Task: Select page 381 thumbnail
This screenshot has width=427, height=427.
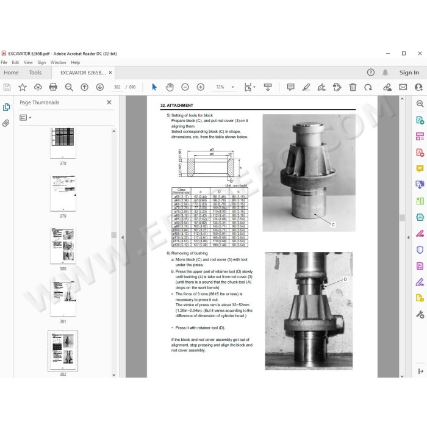Action: (x=63, y=298)
